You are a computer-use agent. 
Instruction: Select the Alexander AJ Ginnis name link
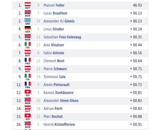59,21
